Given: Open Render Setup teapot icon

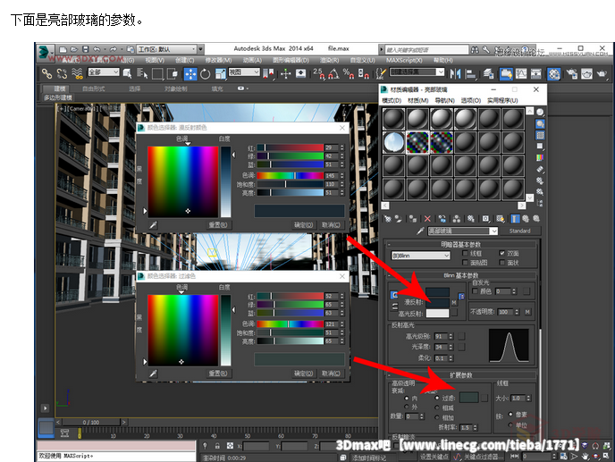Looking at the screenshot, I should click(572, 74).
